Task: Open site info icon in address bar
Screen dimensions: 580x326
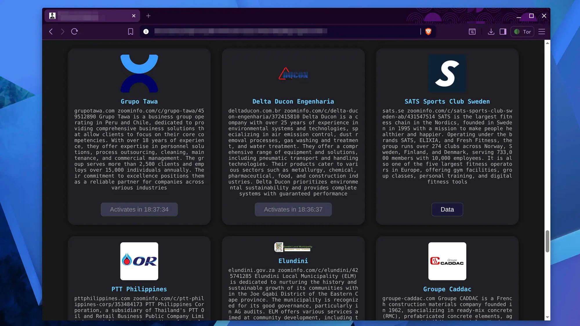Action: click(146, 32)
